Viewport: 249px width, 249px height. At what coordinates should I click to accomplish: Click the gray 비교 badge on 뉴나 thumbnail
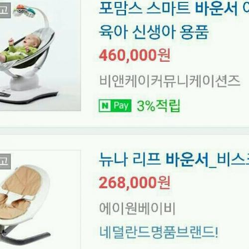tap(5, 161)
